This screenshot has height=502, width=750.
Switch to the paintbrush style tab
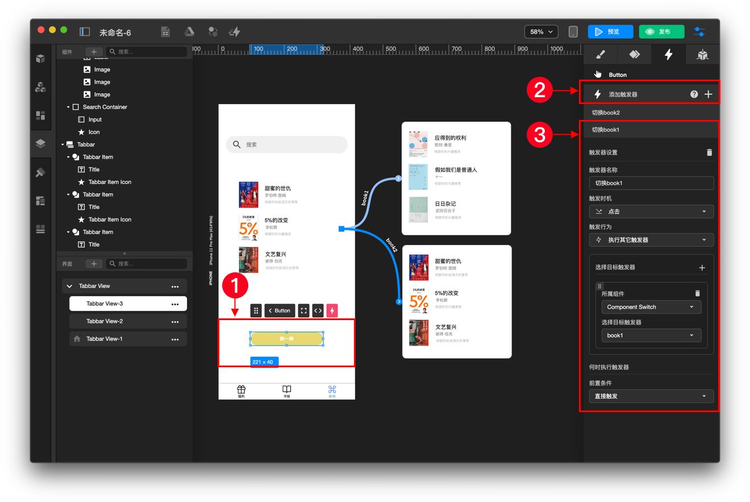(601, 55)
